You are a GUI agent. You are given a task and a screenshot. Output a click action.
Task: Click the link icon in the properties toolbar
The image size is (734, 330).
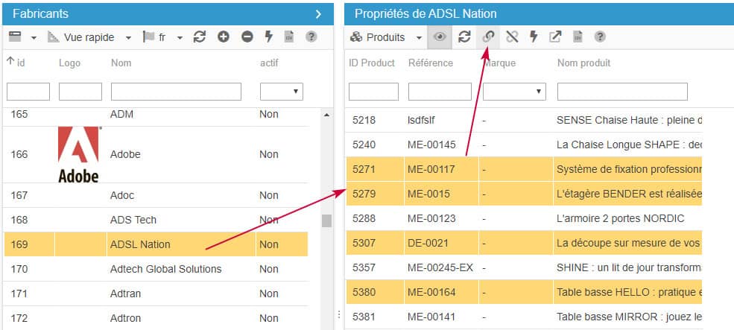(489, 37)
